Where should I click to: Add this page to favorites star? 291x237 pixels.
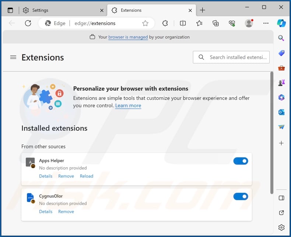point(145,23)
